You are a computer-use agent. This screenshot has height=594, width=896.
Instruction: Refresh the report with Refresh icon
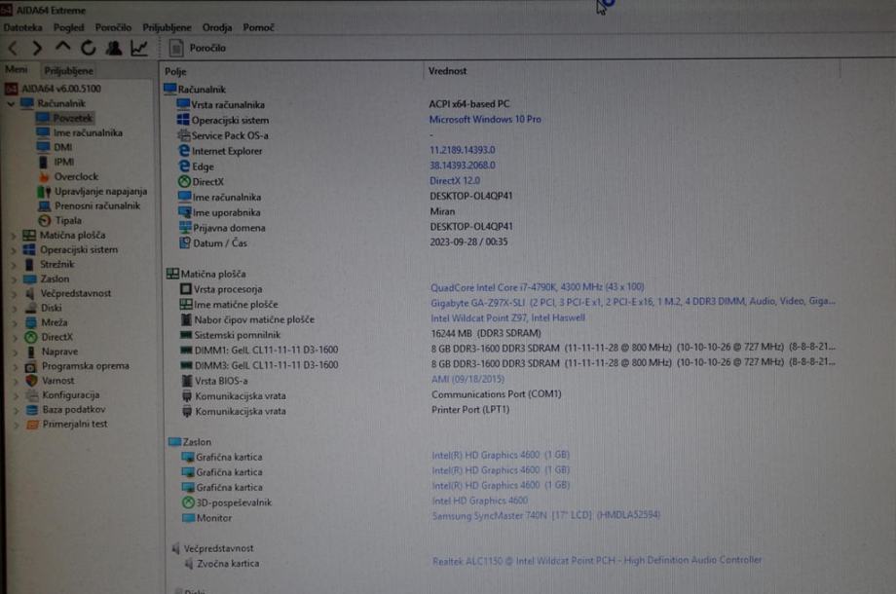[x=88, y=48]
